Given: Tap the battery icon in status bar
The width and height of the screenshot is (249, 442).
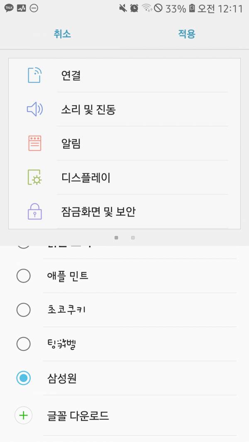Looking at the screenshot, I should click(192, 8).
